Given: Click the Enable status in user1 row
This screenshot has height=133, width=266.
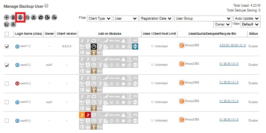Looking at the screenshot, I should (253, 46).
